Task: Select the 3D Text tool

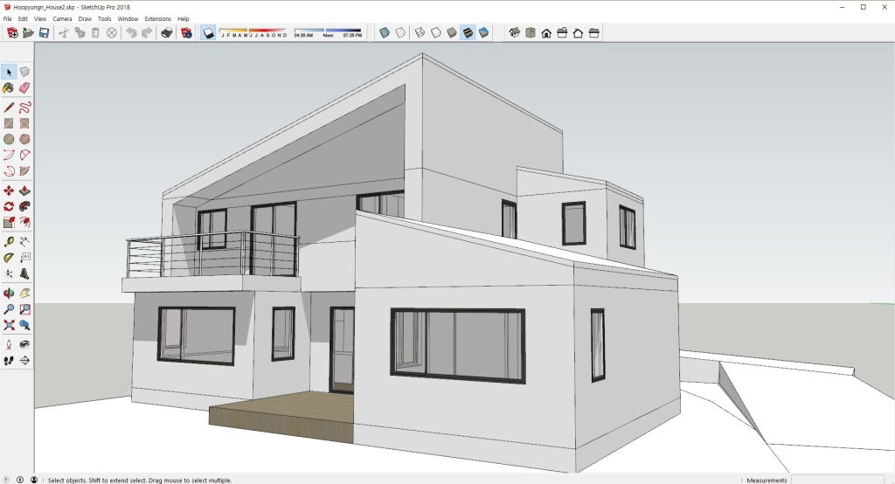Action: tap(24, 274)
